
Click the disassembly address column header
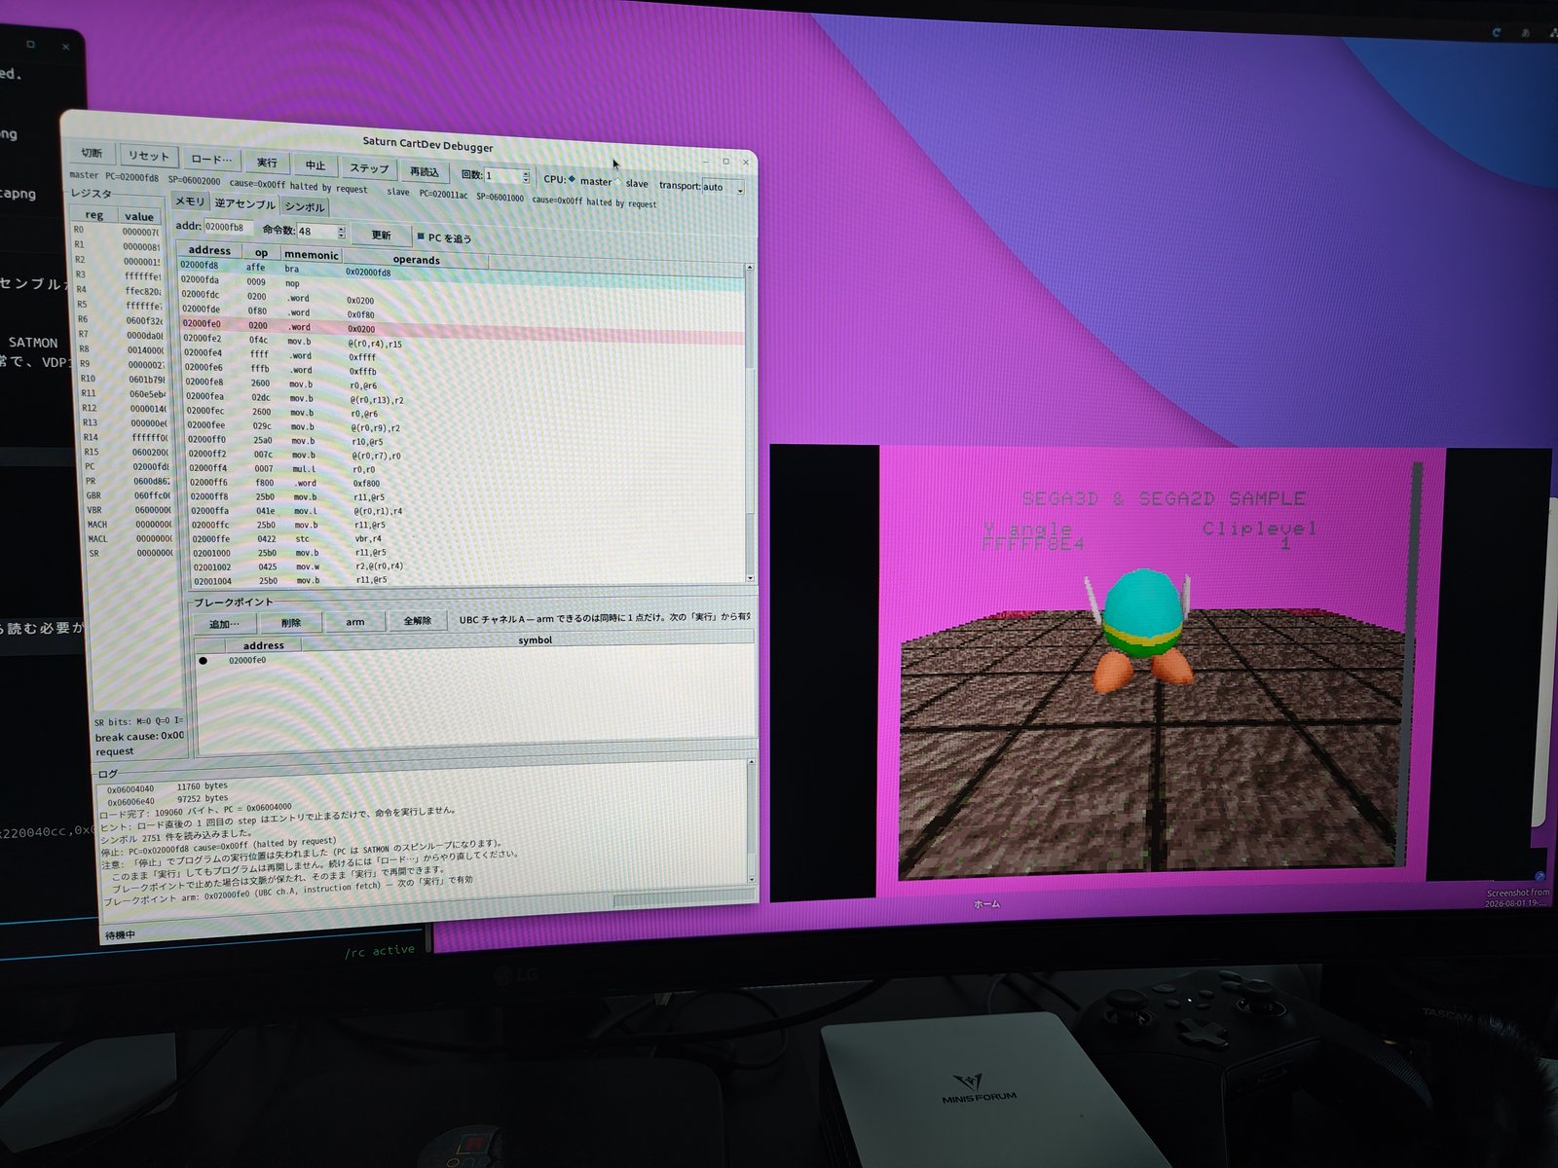209,250
